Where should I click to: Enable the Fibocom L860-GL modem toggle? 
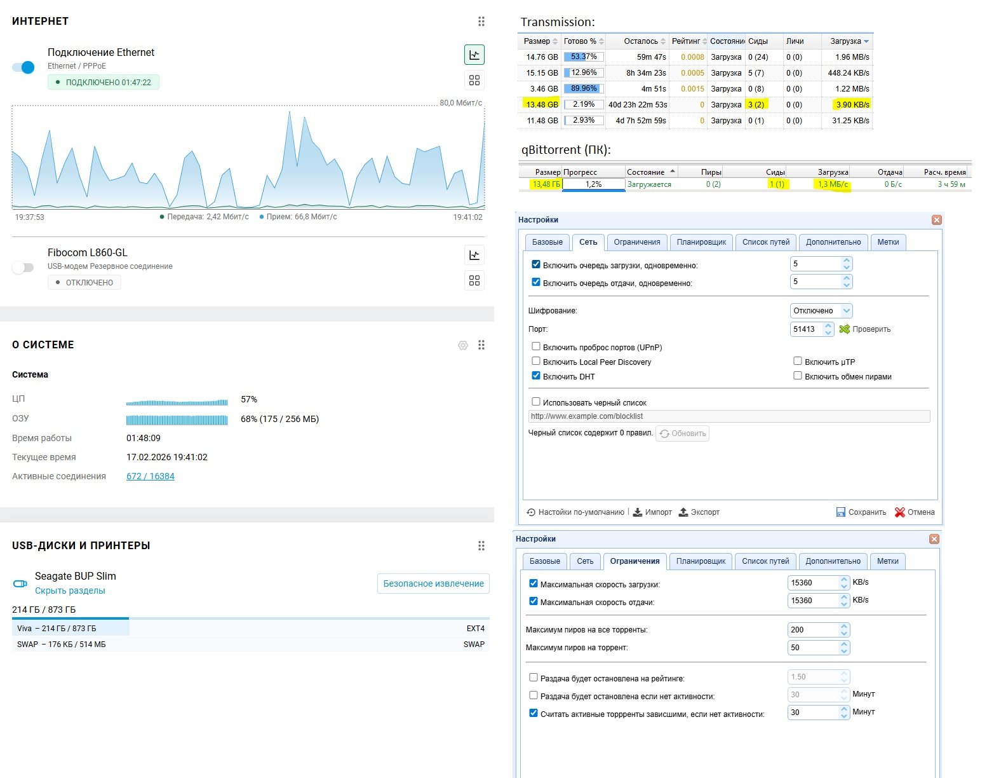[x=23, y=268]
